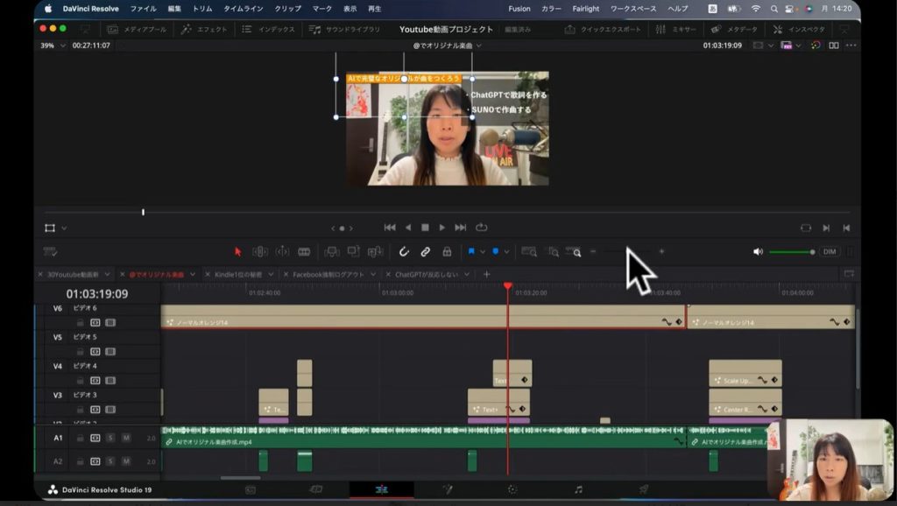
Task: Switch to Kindle1位の秘密 timeline tab
Action: (x=237, y=274)
